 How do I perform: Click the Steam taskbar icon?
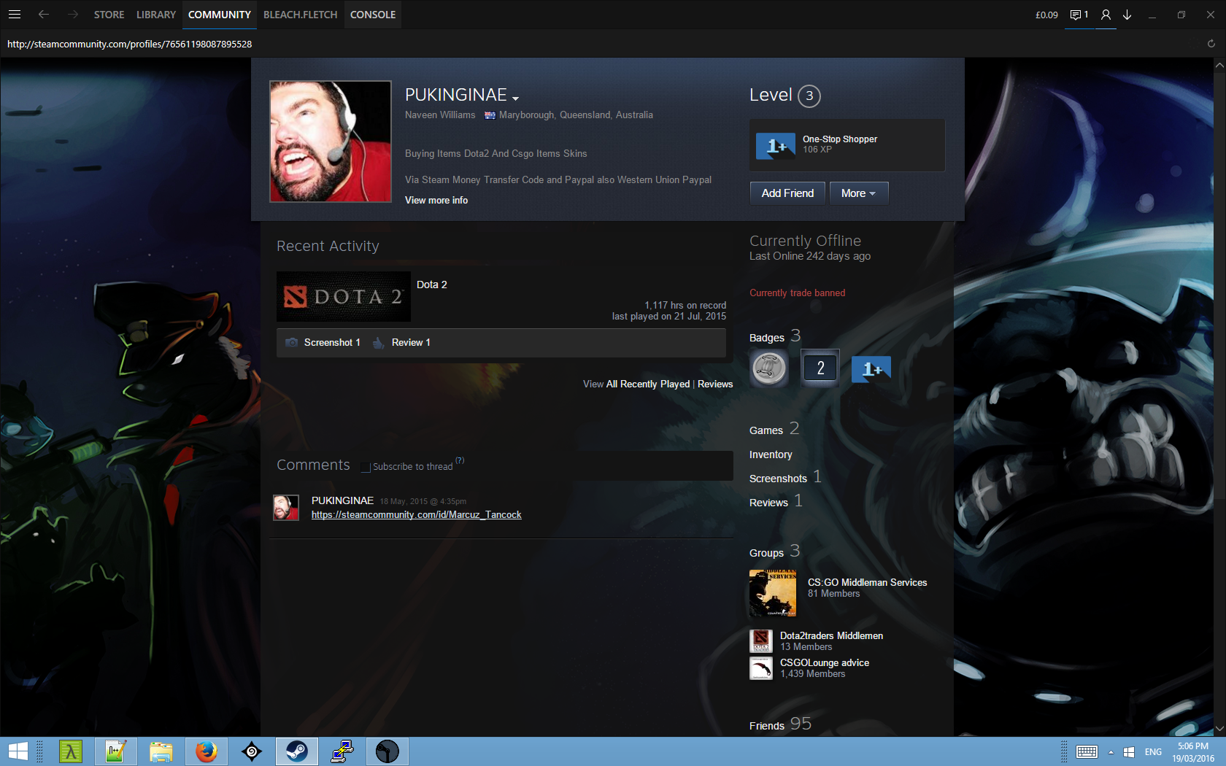pyautogui.click(x=296, y=751)
